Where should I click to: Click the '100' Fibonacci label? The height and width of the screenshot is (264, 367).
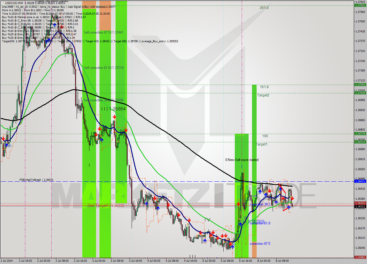[x=265, y=136]
